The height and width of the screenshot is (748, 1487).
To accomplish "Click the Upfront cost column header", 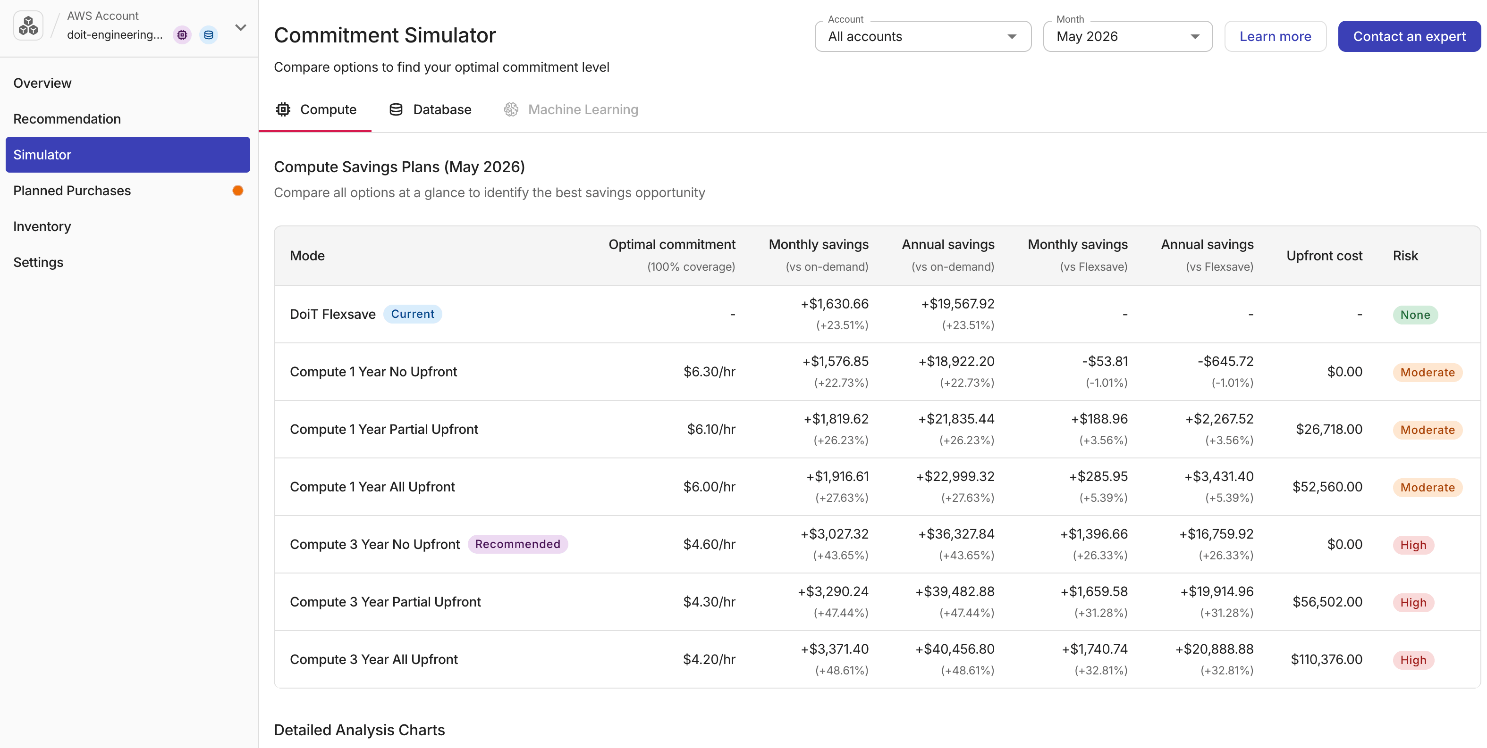I will click(x=1324, y=256).
